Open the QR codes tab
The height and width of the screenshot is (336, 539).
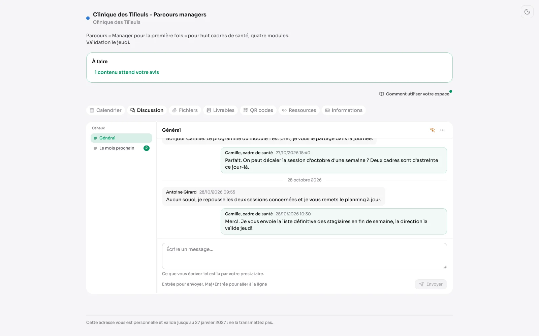point(258,110)
